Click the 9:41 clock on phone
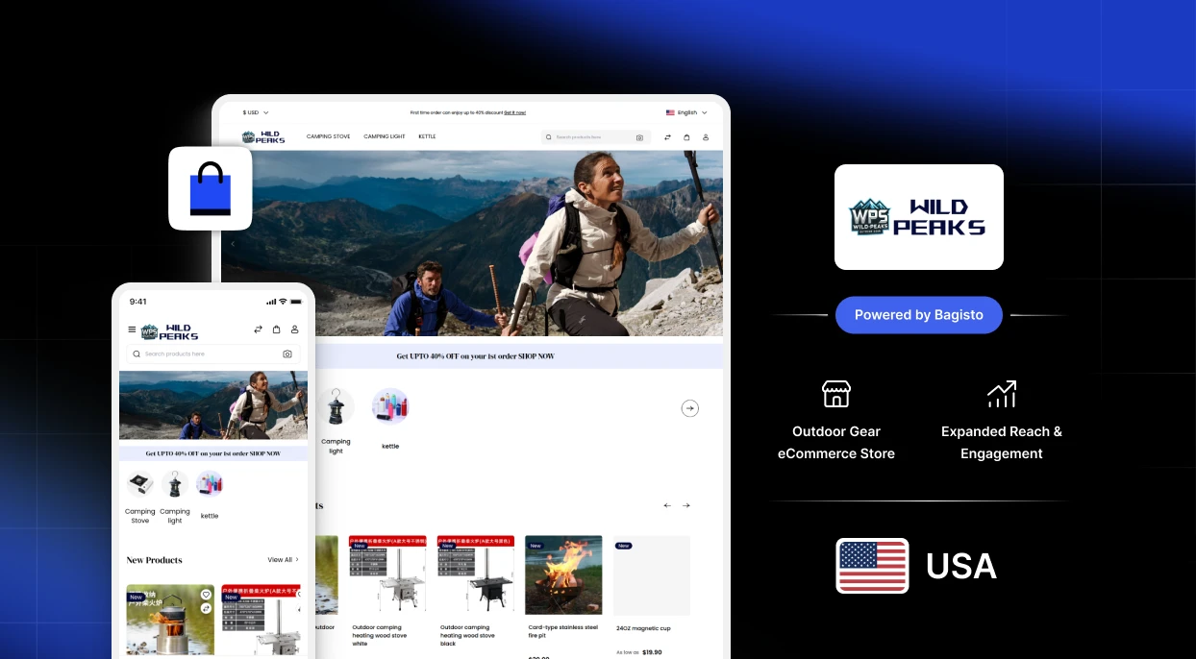 138,302
